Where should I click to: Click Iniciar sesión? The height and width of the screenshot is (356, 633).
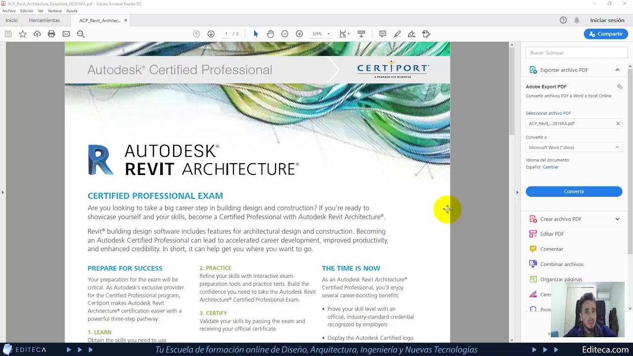point(607,20)
